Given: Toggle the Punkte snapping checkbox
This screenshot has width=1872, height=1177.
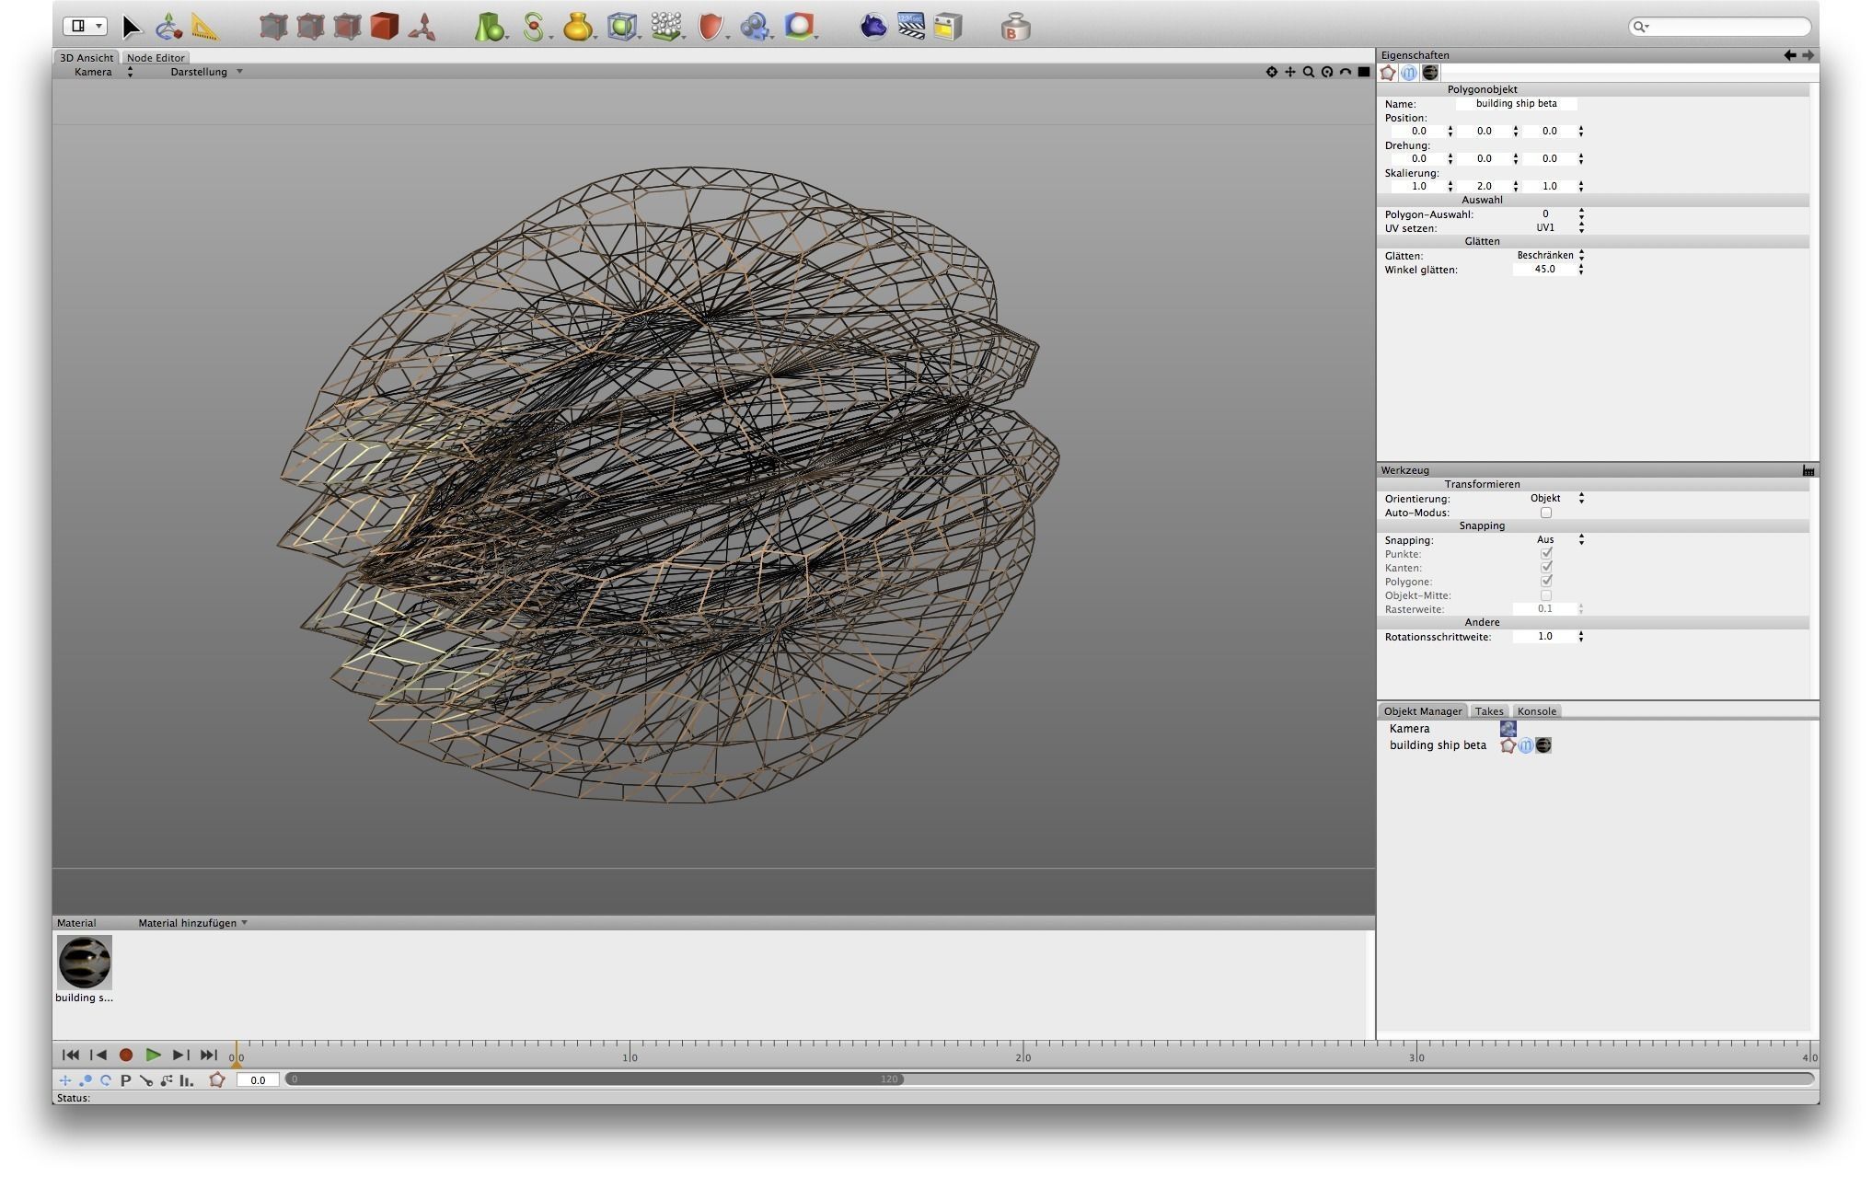Looking at the screenshot, I should (1546, 554).
